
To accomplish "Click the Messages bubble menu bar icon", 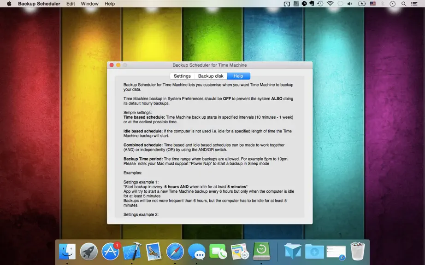I will pyautogui.click(x=340, y=4).
